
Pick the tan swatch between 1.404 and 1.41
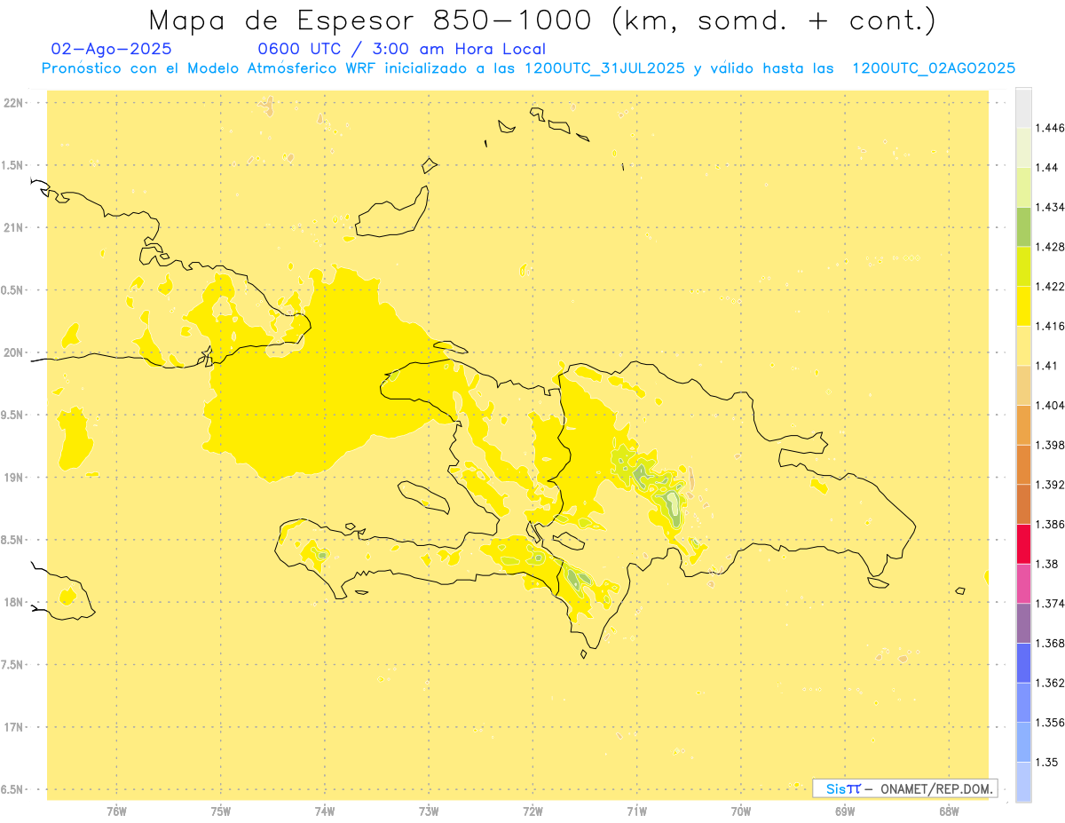pos(1023,385)
